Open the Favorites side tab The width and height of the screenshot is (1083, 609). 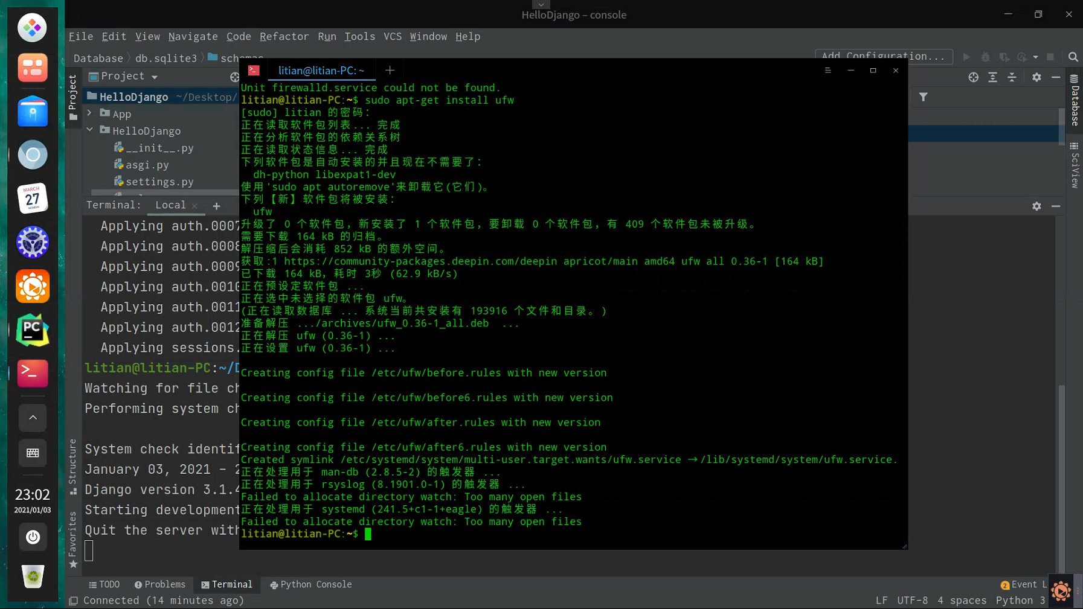coord(73,540)
